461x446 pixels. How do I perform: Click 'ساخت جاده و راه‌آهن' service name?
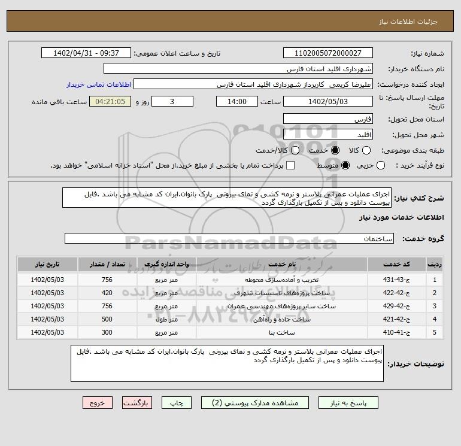281,319
